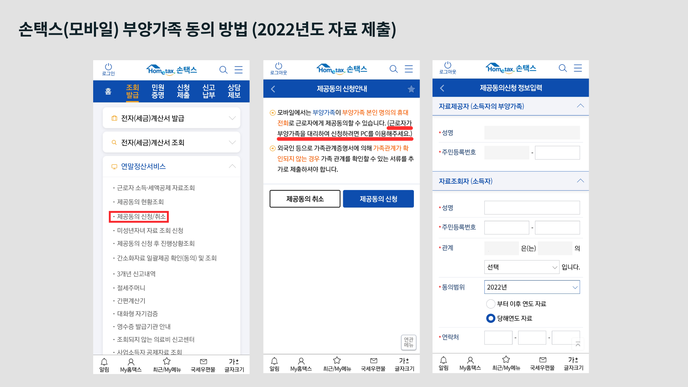Tap 국세우편물 on 신청안내 screen bottom bar

click(x=373, y=364)
